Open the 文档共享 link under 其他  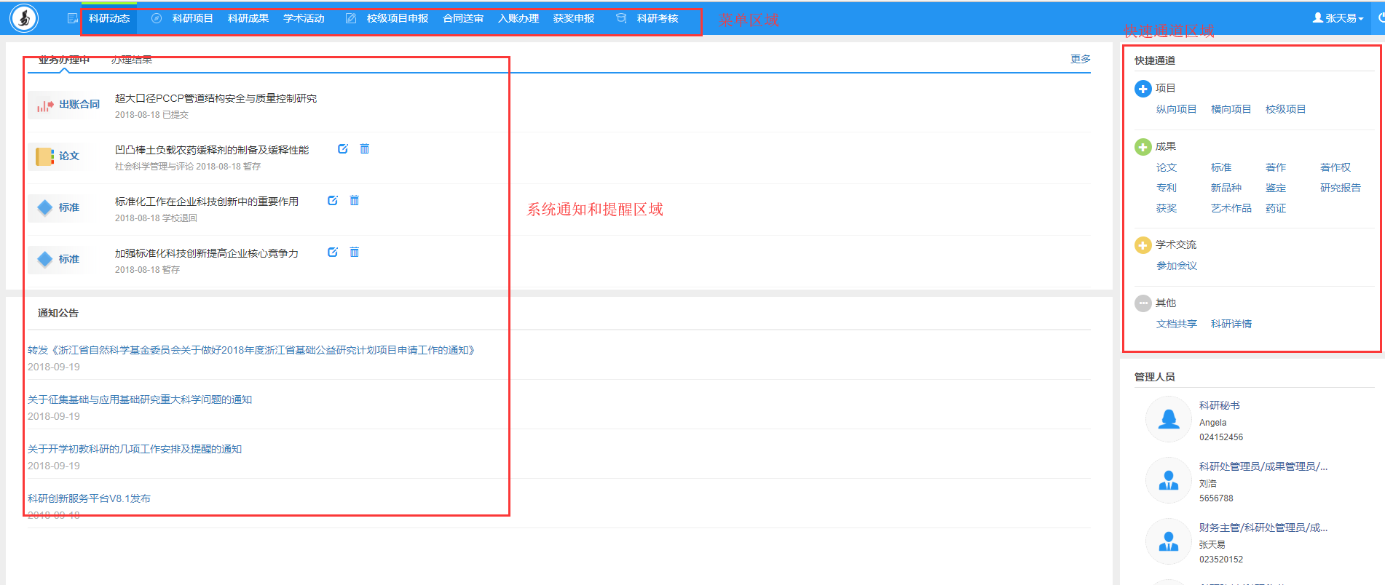click(x=1176, y=324)
